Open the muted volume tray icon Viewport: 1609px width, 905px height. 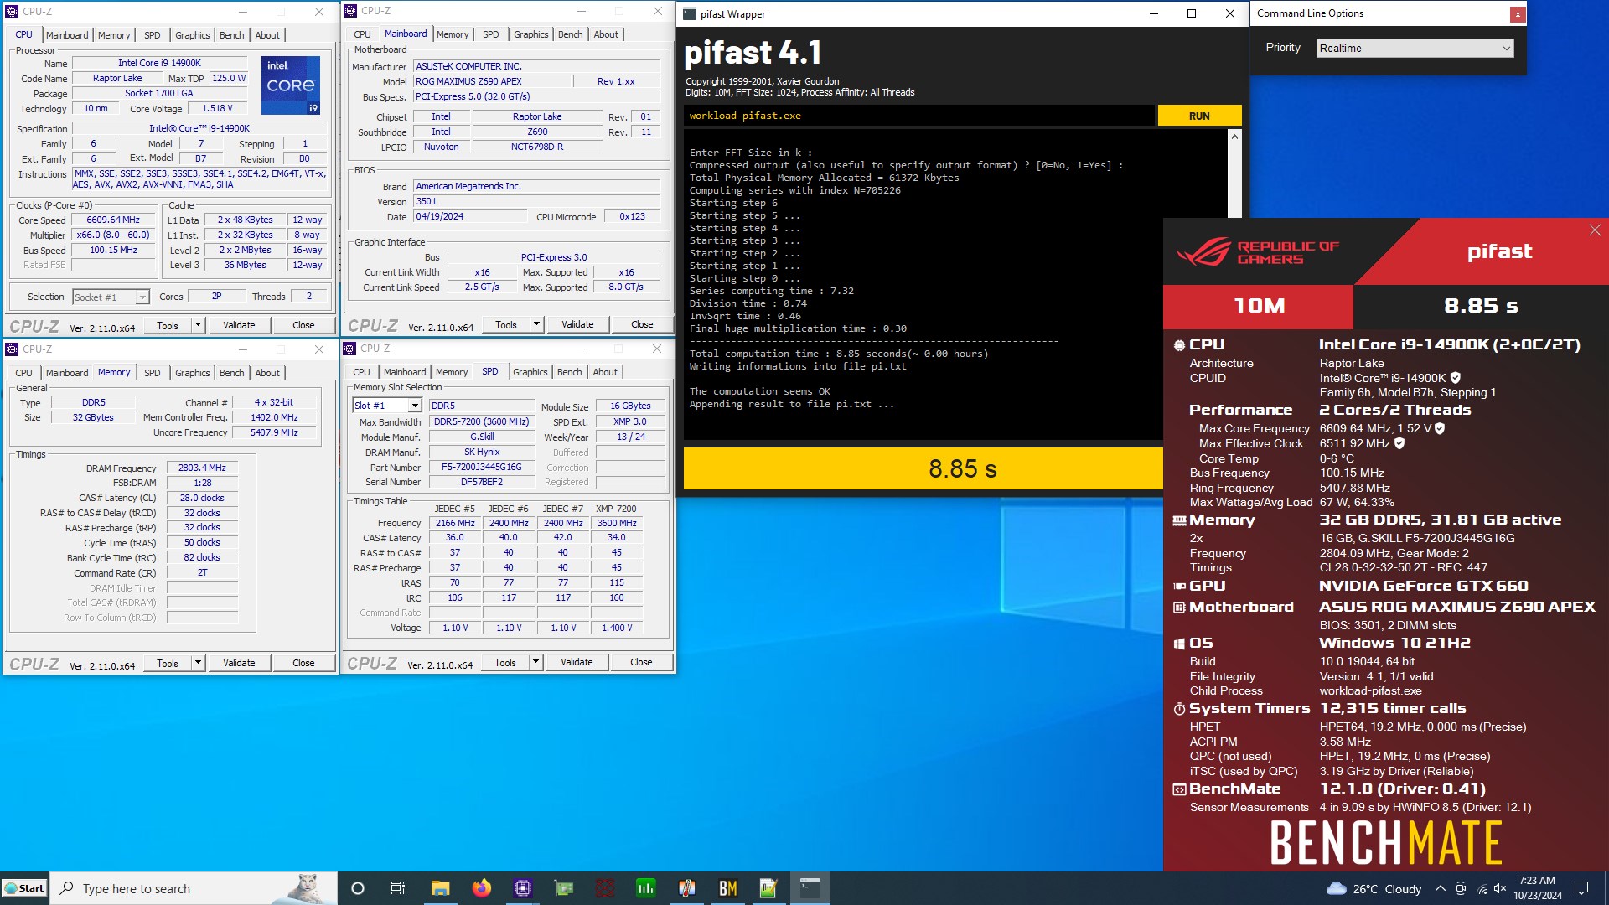1500,888
